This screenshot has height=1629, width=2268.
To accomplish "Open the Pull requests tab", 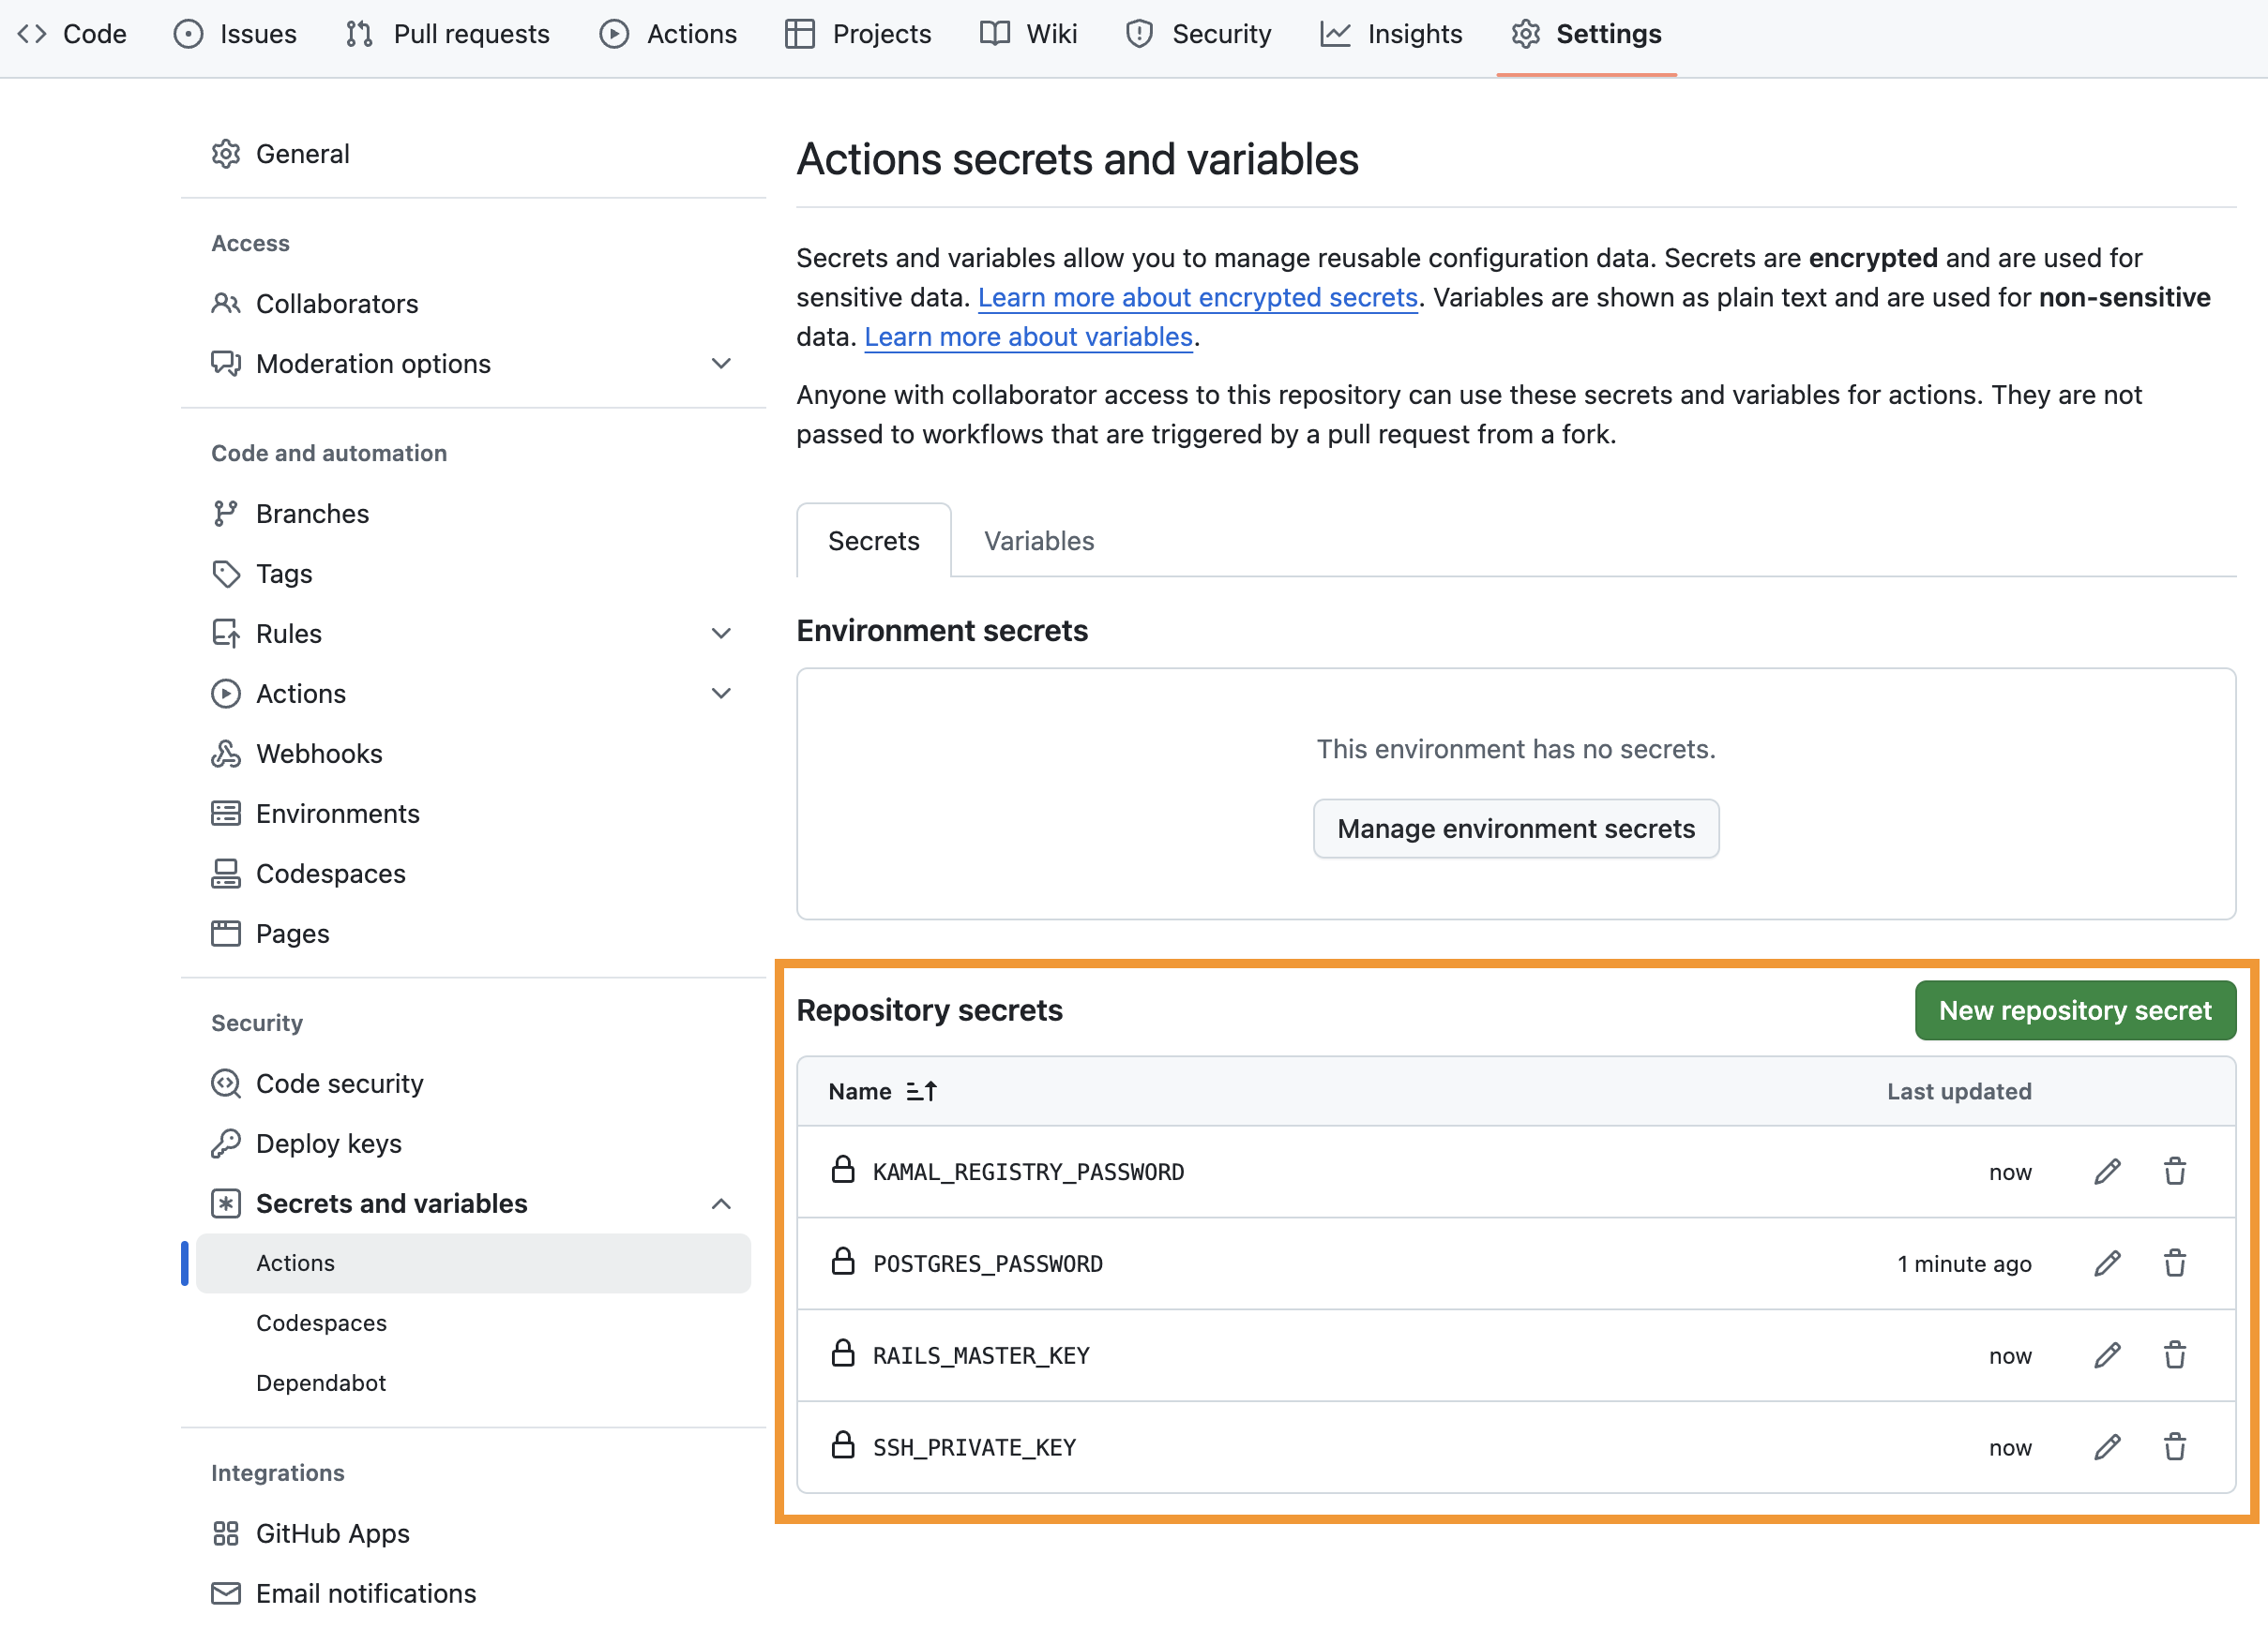I will [x=448, y=34].
